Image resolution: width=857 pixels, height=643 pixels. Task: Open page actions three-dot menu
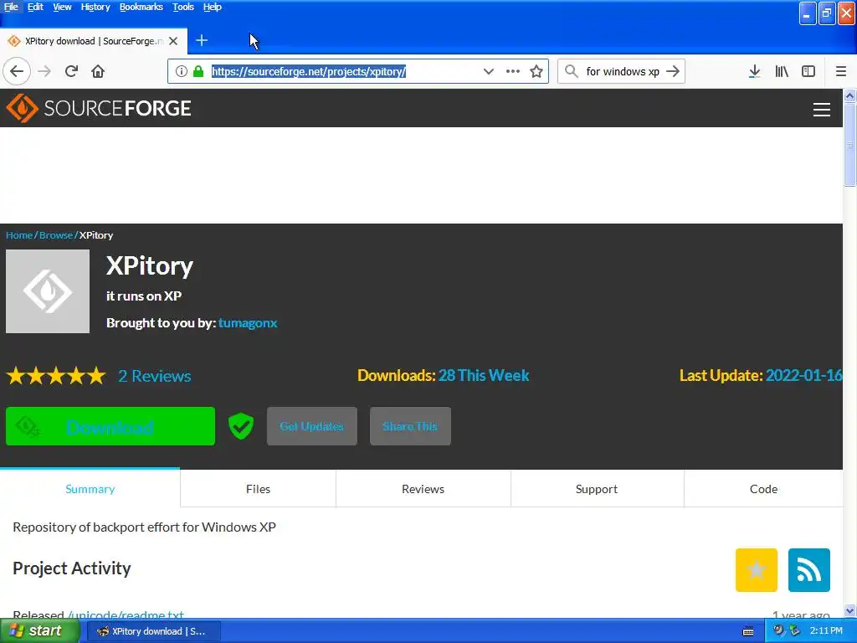[x=513, y=71]
